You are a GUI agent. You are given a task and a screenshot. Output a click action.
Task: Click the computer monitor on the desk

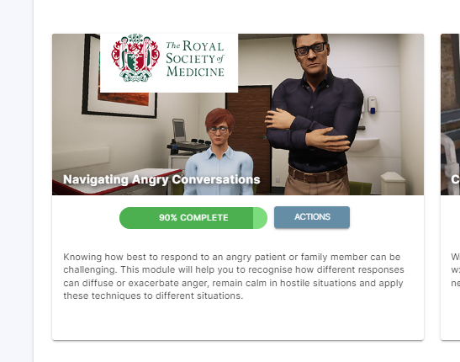point(179,130)
